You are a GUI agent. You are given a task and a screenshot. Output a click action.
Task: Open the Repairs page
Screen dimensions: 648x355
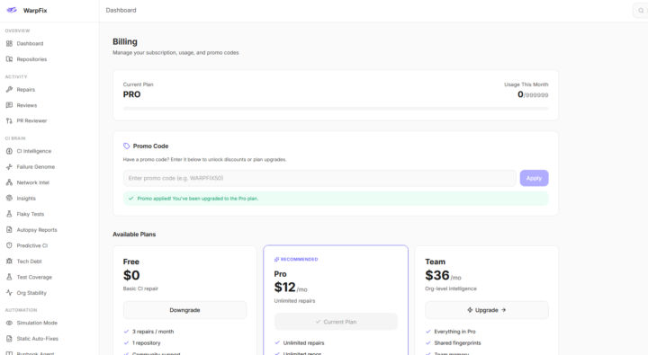(x=25, y=89)
